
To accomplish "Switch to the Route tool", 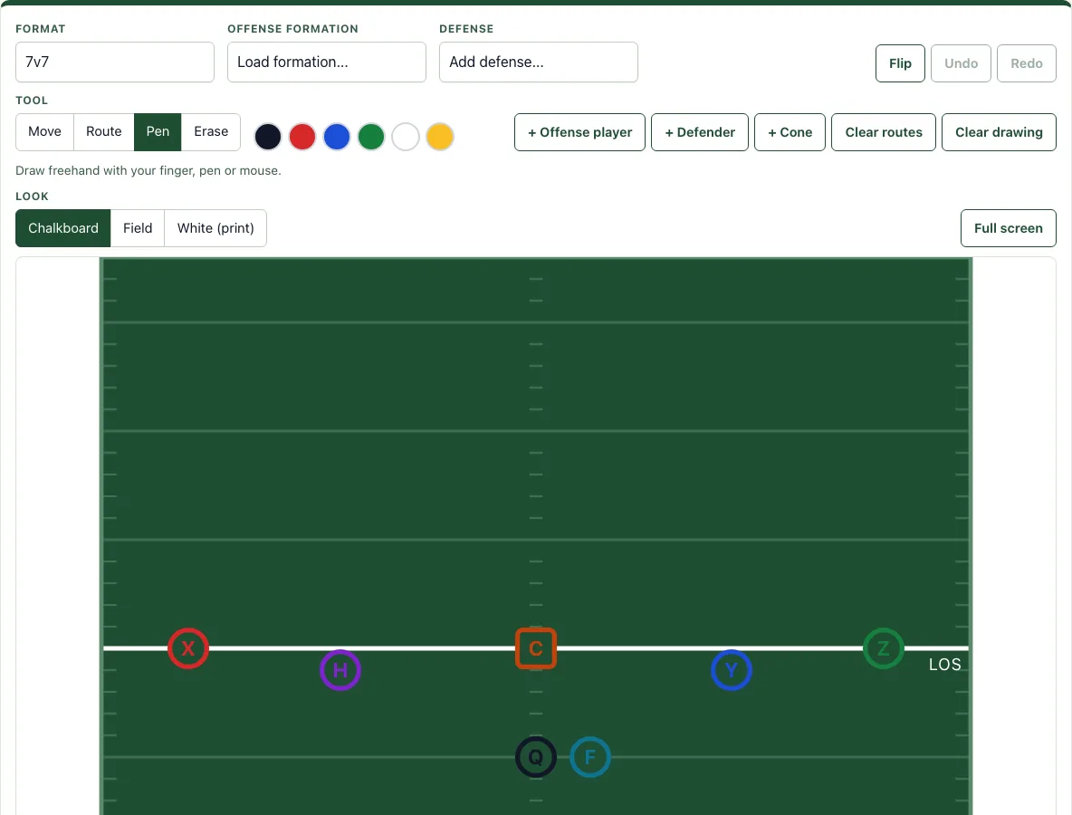I will (x=104, y=132).
